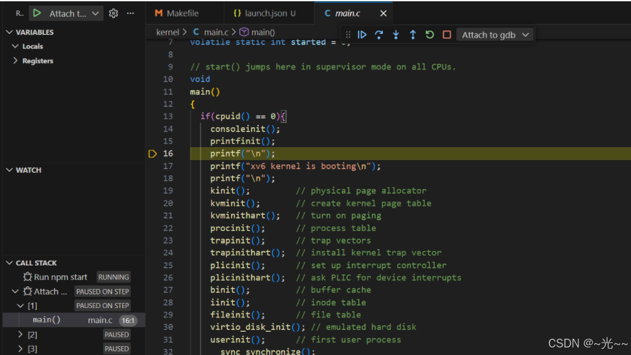This screenshot has width=631, height=355.
Task: Click the bug icon beside Run npm start
Action: [x=28, y=277]
